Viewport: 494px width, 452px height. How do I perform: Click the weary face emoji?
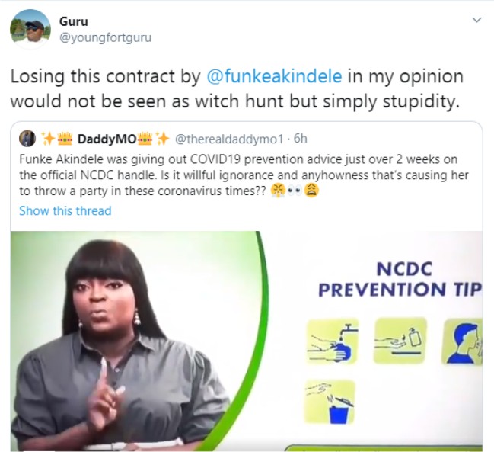(311, 191)
